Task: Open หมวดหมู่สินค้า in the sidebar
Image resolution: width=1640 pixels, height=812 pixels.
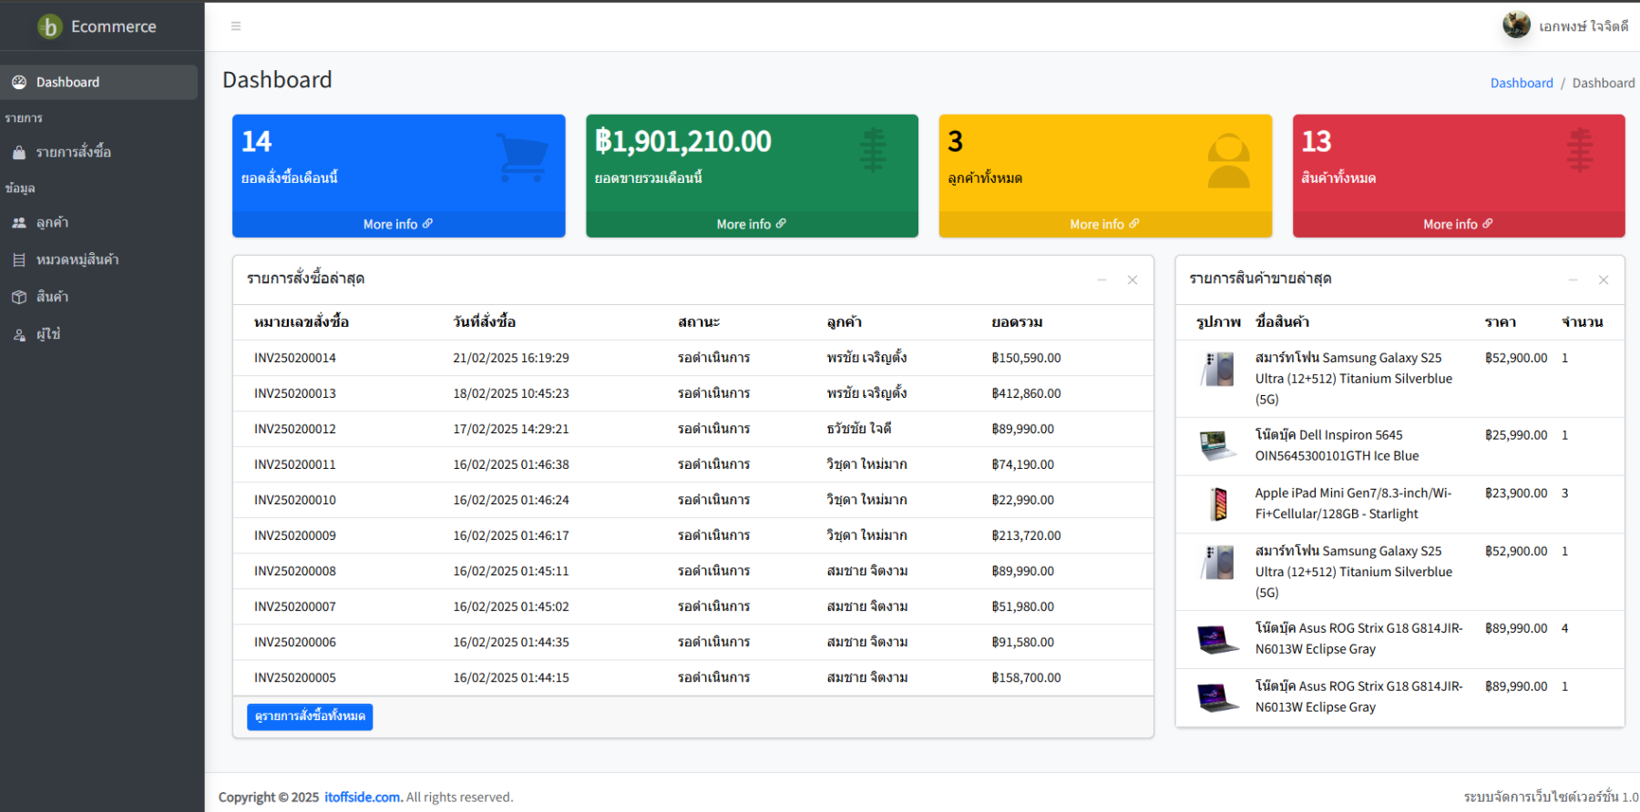Action: (x=99, y=259)
